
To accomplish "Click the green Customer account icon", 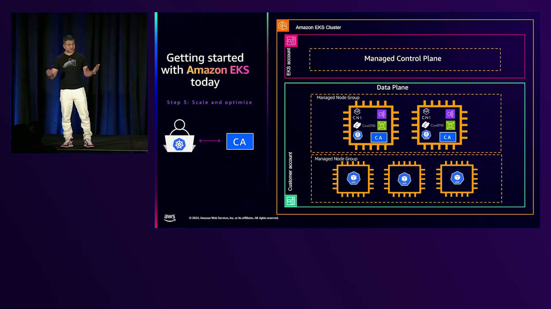I will [291, 201].
